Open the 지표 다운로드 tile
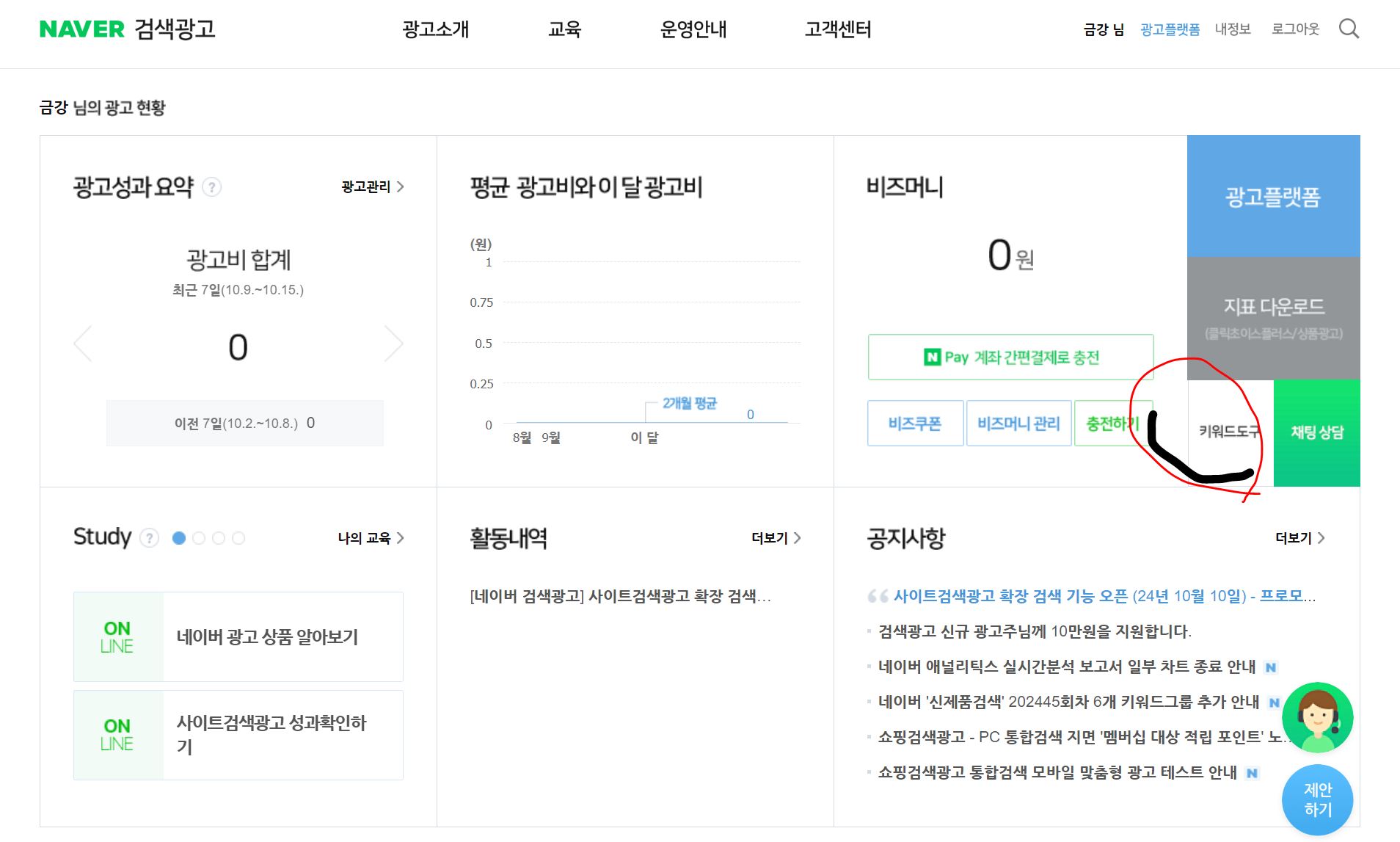The height and width of the screenshot is (842, 1400). click(x=1273, y=318)
